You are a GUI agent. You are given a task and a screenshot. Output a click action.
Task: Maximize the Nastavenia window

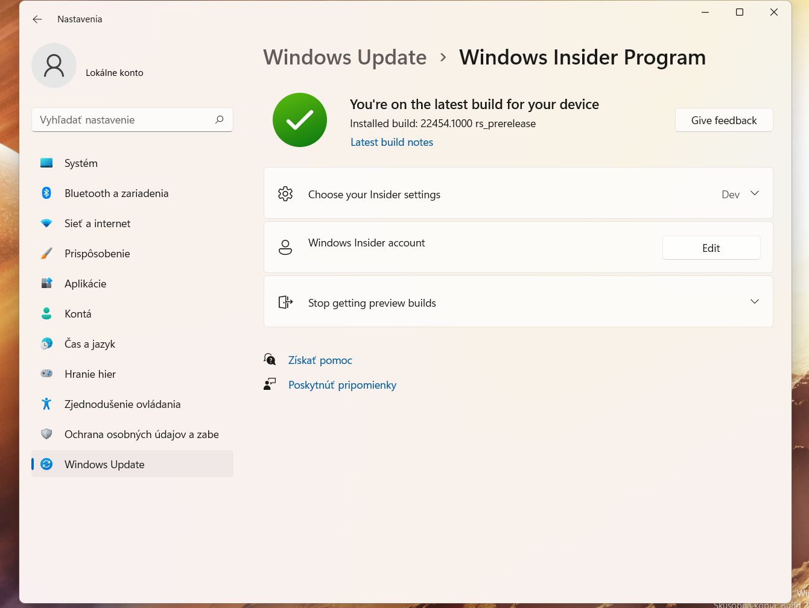(740, 12)
